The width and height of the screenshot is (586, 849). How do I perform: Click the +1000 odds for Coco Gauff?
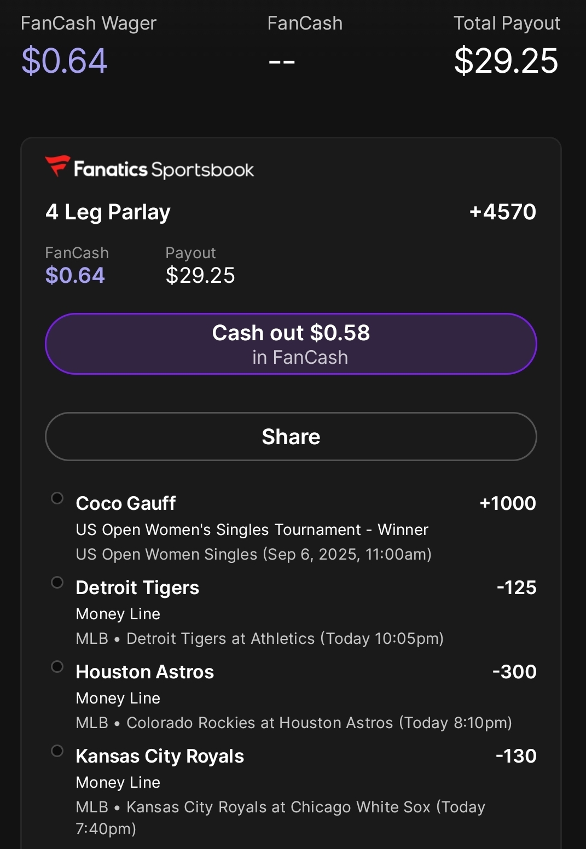[508, 503]
